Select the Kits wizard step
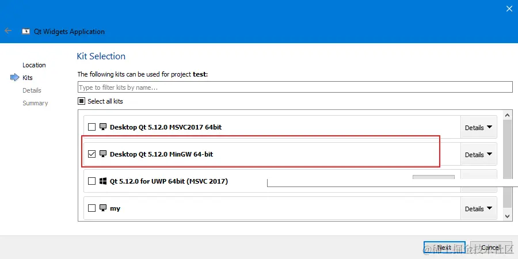The width and height of the screenshot is (518, 259). pos(28,78)
